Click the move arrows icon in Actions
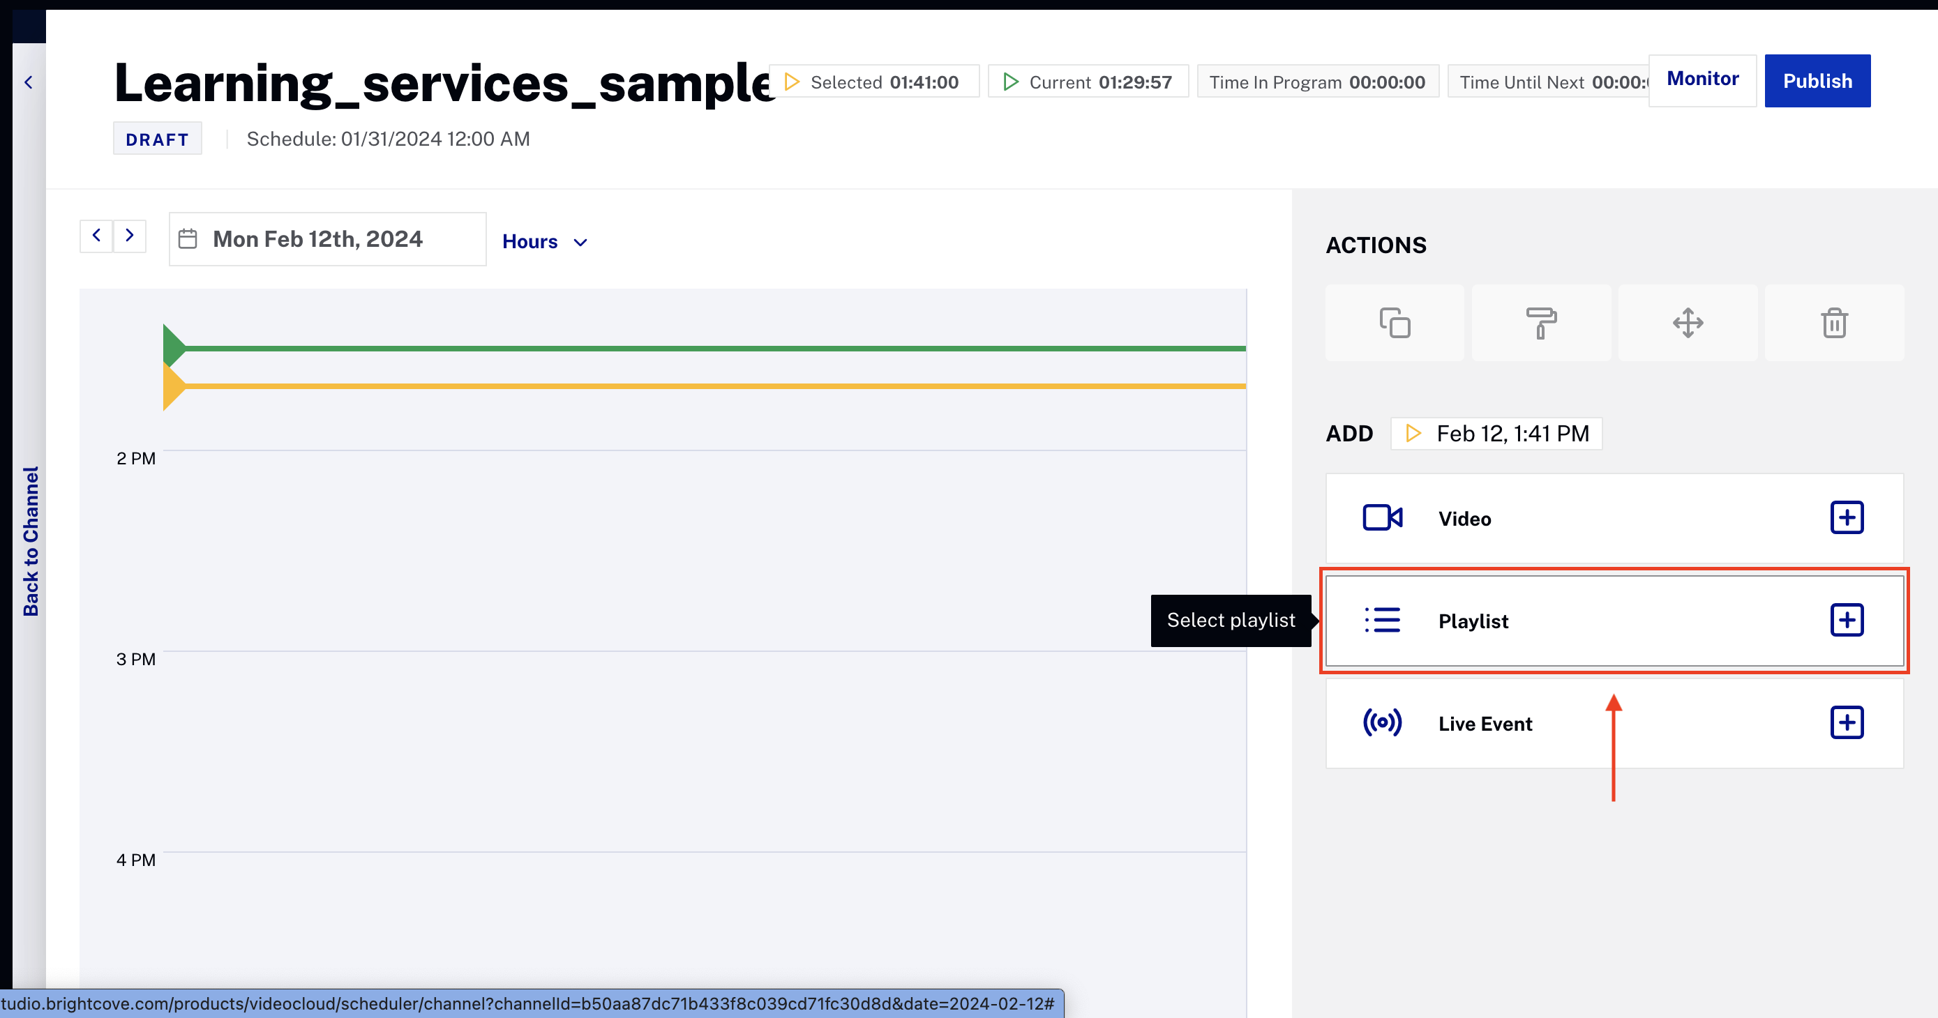Viewport: 1938px width, 1018px height. click(x=1688, y=324)
